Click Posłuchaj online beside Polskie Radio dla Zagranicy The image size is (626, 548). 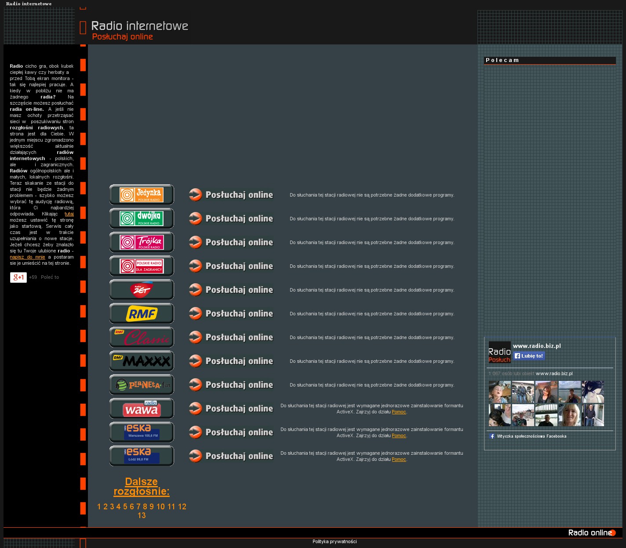pos(231,266)
